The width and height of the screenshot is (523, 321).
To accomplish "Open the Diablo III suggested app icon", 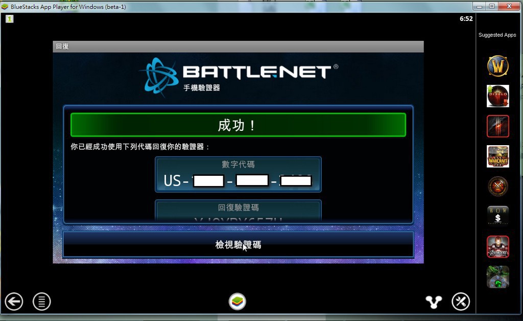I will pos(497,126).
